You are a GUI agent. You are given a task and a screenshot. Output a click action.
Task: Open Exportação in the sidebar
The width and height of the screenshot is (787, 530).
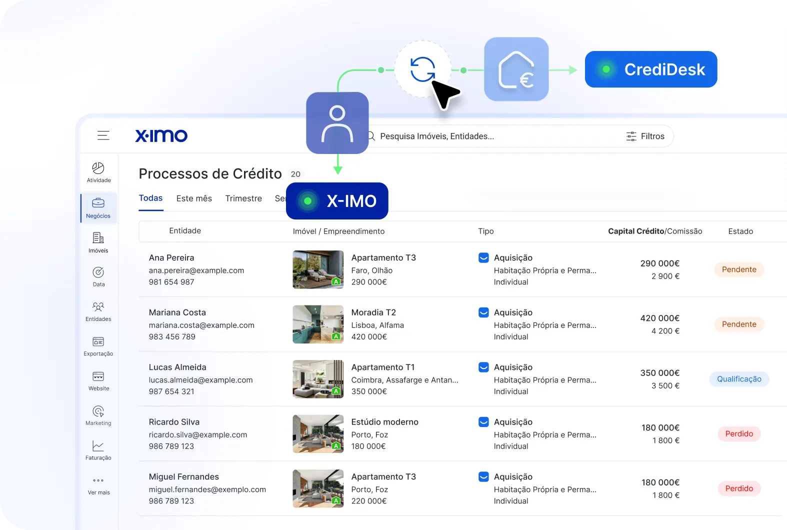[x=98, y=346]
